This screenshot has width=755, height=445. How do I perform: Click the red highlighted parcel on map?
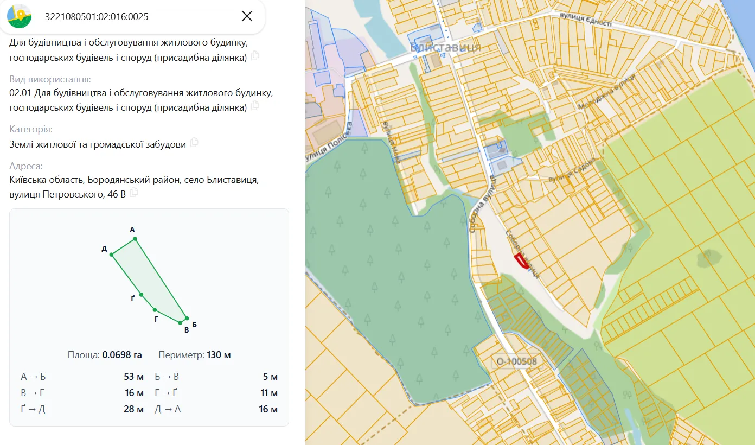coord(521,260)
